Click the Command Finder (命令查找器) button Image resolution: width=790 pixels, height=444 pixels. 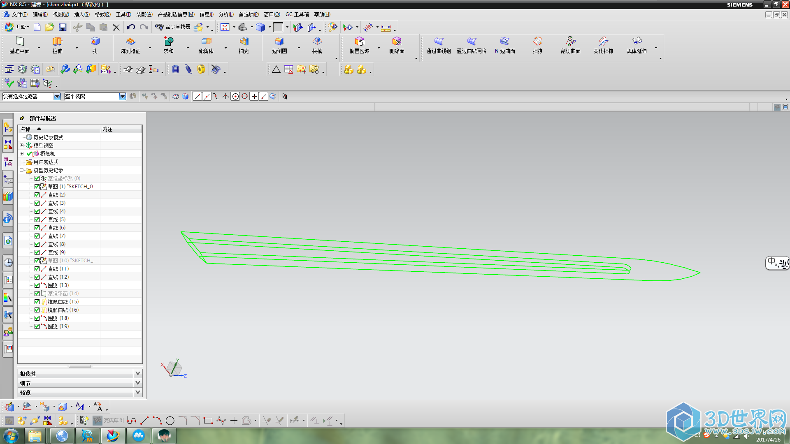172,27
